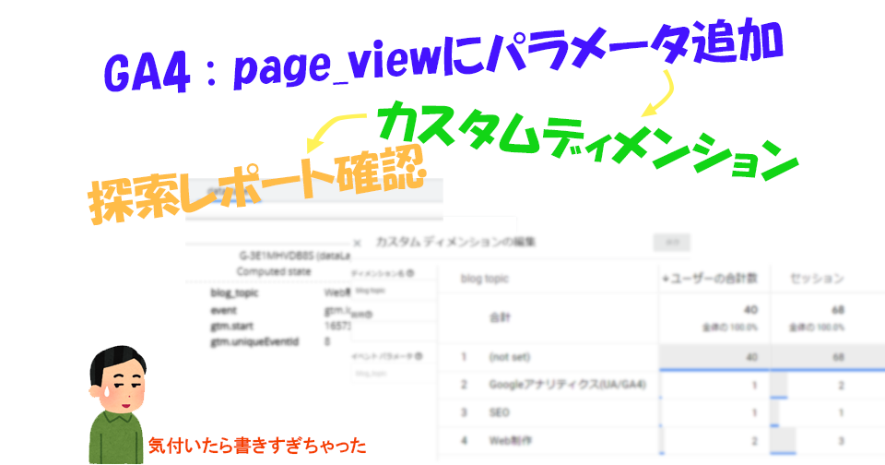Select the (not set) table row

(x=662, y=356)
